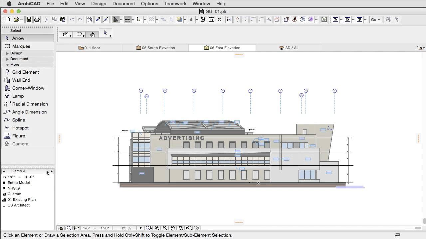Select the Pick Up Parameters eyedropper
This screenshot has height=239, width=426.
pos(98,20)
